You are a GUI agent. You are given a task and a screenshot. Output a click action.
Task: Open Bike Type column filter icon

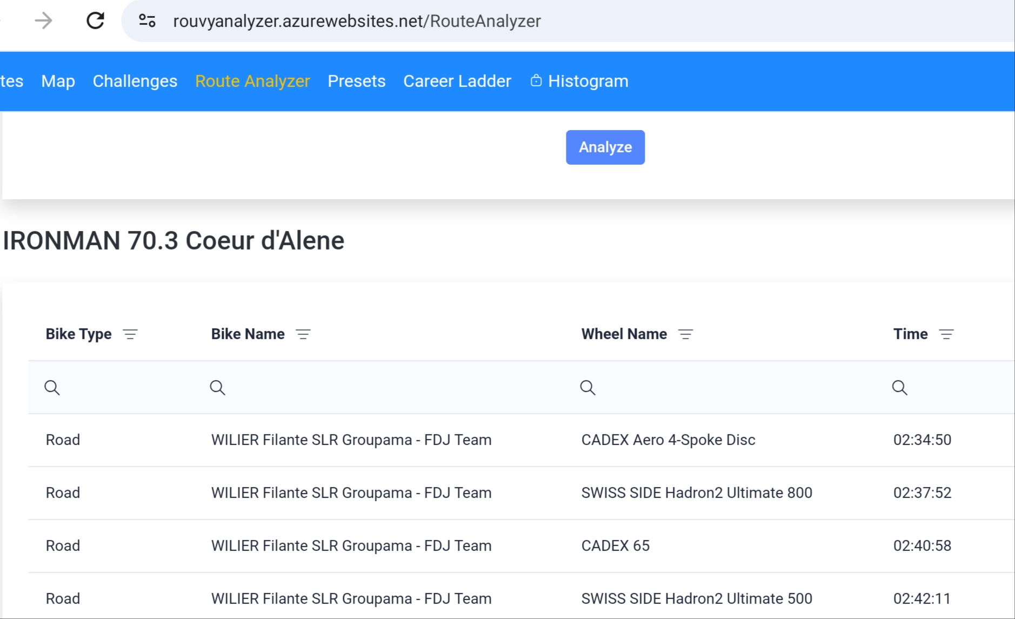point(130,334)
